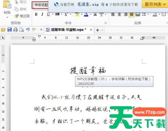This screenshot has height=131, width=168.
Task: Click the paragraph shading fill icon
Action: pyautogui.click(x=155, y=15)
